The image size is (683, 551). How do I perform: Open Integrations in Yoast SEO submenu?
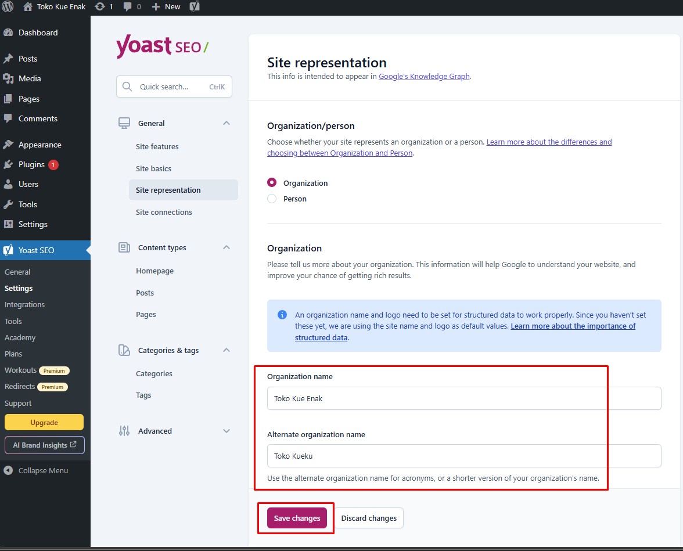pyautogui.click(x=24, y=304)
